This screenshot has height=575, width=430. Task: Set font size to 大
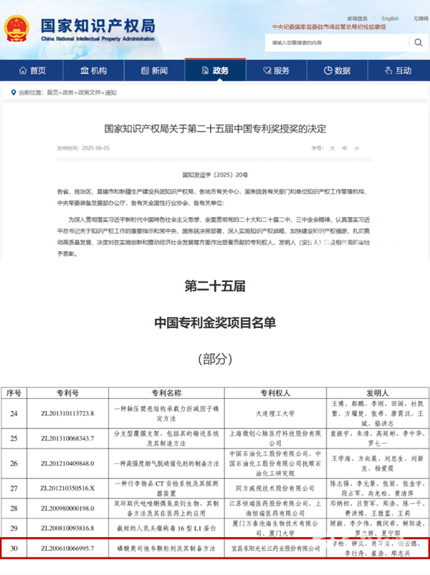tap(333, 148)
